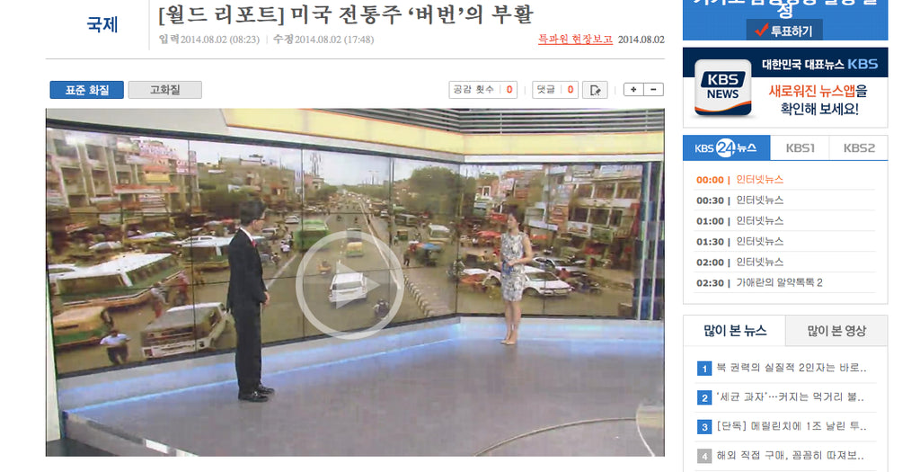920x472 pixels.
Task: Switch to 고화질 video quality
Action: click(x=165, y=90)
